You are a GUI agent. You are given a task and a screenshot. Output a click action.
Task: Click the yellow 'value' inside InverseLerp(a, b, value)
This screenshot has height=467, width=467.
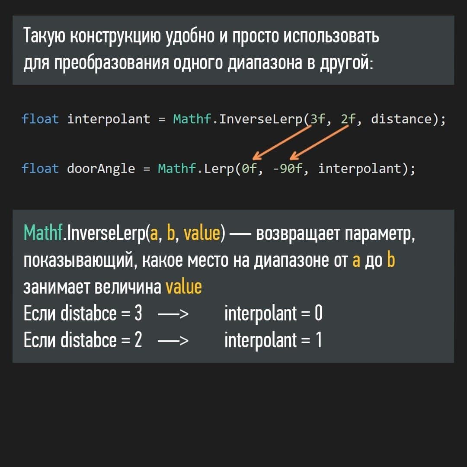pos(202,233)
